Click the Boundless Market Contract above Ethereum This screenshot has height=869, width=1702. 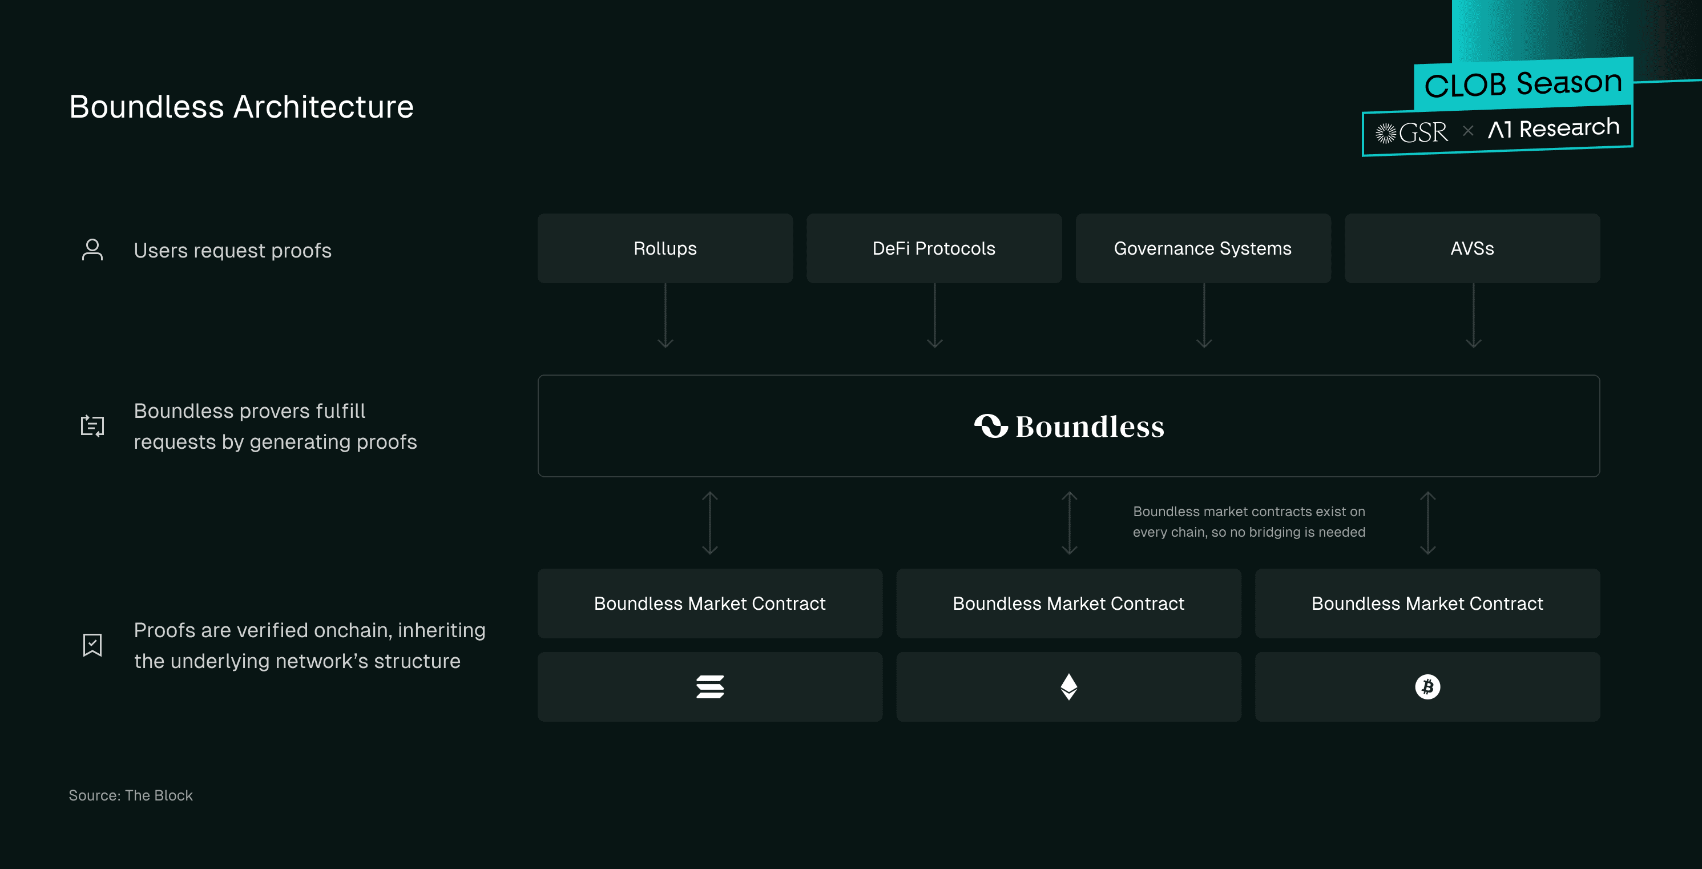click(x=1068, y=604)
